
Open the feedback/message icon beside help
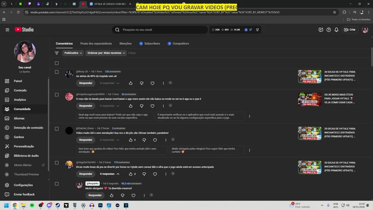click(321, 30)
